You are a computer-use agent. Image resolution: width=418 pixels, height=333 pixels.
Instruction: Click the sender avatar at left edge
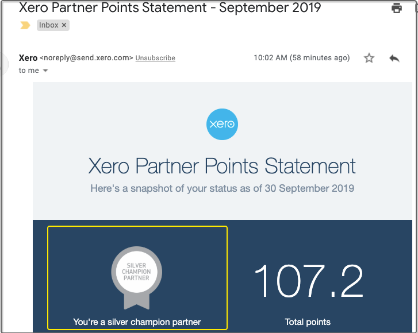click(3, 64)
